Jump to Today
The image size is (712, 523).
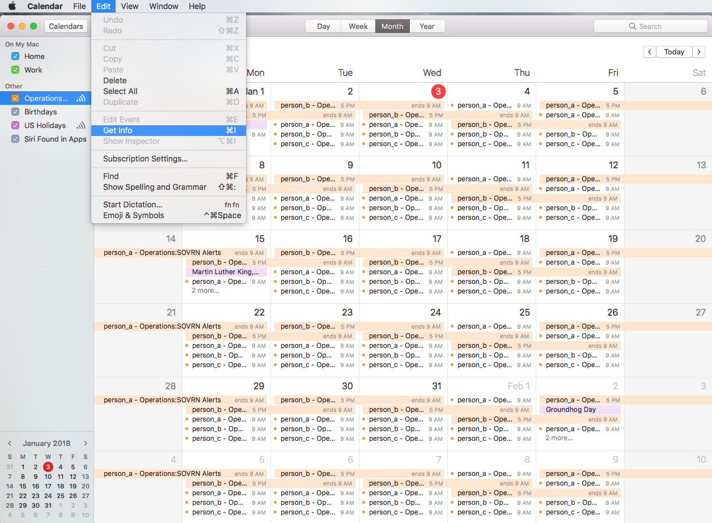(674, 52)
